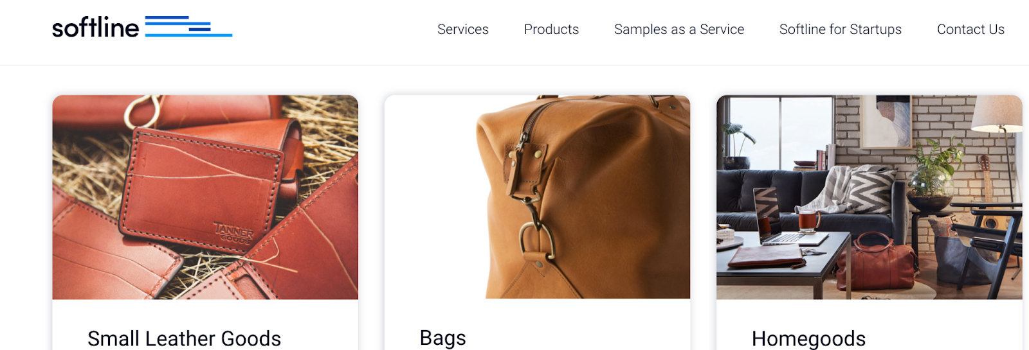
Task: Click the Bags card heading
Action: pos(442,338)
